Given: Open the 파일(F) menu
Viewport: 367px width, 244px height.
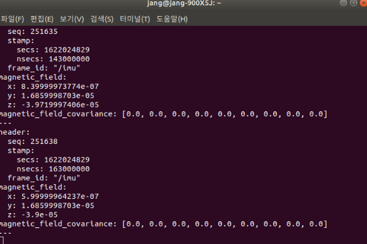Looking at the screenshot, I should [12, 19].
